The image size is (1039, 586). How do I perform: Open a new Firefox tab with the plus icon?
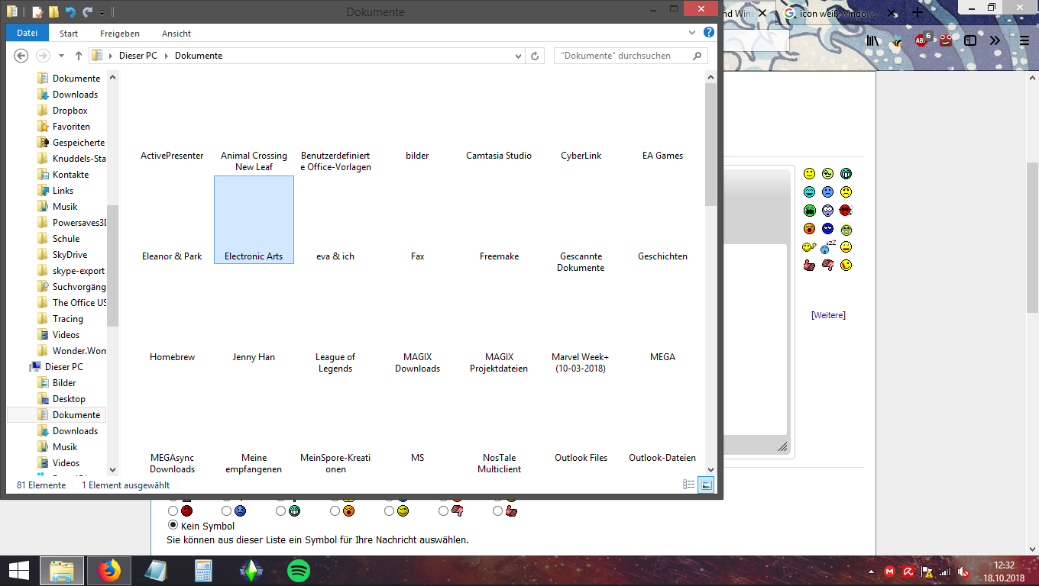918,12
